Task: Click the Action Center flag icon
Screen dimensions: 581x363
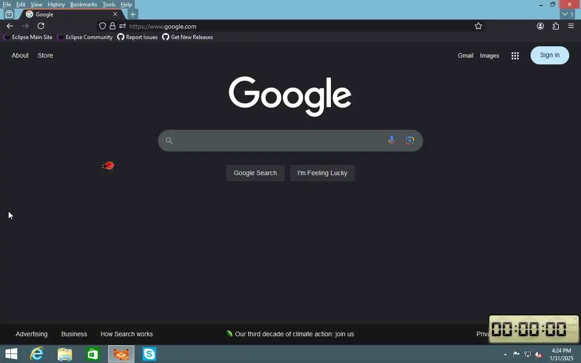Action: pyautogui.click(x=517, y=354)
